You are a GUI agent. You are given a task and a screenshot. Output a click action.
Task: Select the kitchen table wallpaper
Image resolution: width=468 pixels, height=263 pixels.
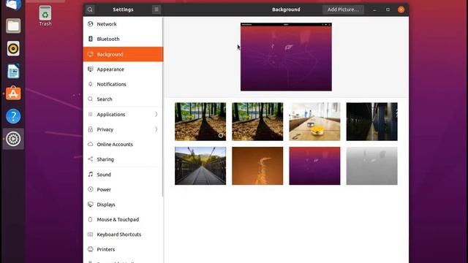pos(314,121)
